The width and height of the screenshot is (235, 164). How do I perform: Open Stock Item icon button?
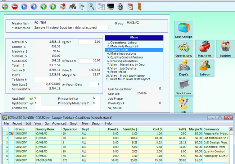(184, 87)
